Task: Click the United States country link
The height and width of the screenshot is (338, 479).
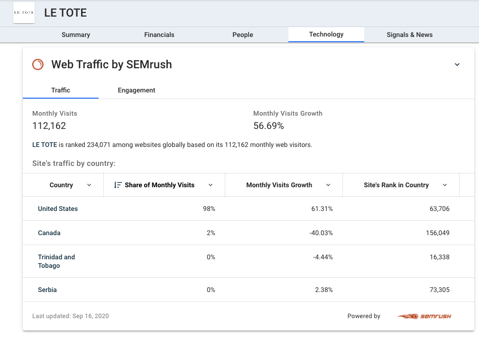Action: pos(58,209)
